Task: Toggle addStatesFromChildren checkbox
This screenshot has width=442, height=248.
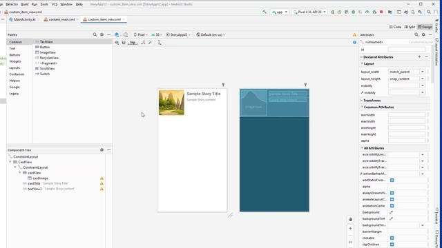Action: click(392, 180)
